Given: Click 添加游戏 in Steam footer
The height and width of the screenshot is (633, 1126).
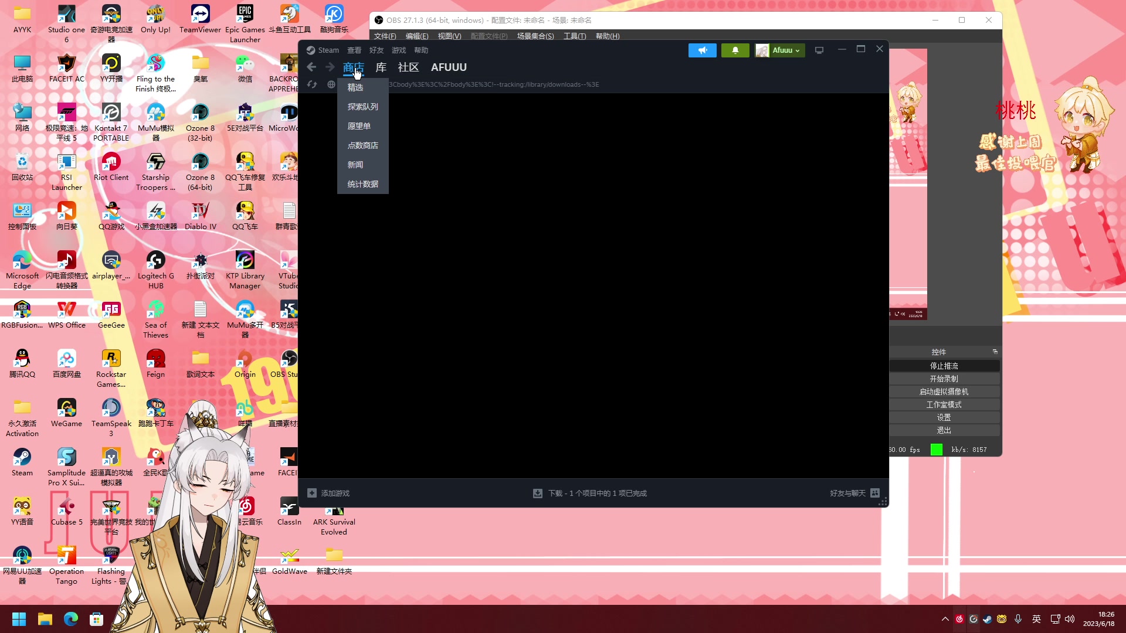Looking at the screenshot, I should (x=335, y=494).
